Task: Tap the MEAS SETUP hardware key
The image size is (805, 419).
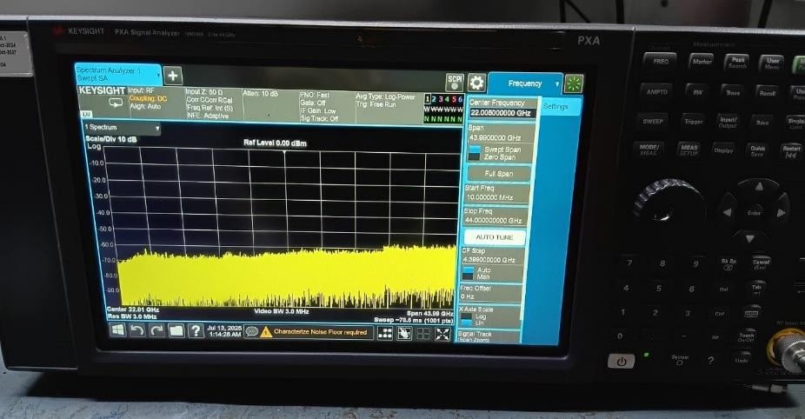Action: (x=689, y=150)
